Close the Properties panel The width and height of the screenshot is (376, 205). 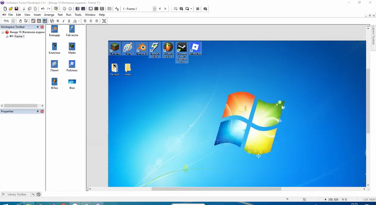point(42,112)
